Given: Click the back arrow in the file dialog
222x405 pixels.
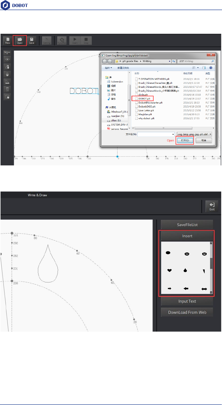Looking at the screenshot, I should (105, 61).
